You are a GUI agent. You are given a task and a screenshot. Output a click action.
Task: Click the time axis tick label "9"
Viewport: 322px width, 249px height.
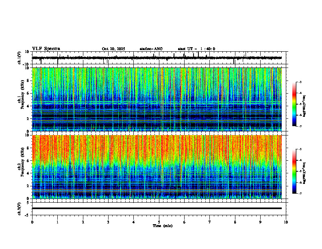click(260, 222)
